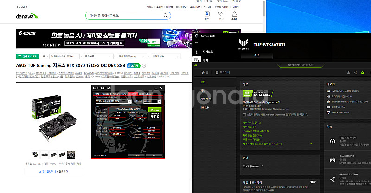Open GeForce Experience notifications bell
371x193 pixels.
coord(348,73)
